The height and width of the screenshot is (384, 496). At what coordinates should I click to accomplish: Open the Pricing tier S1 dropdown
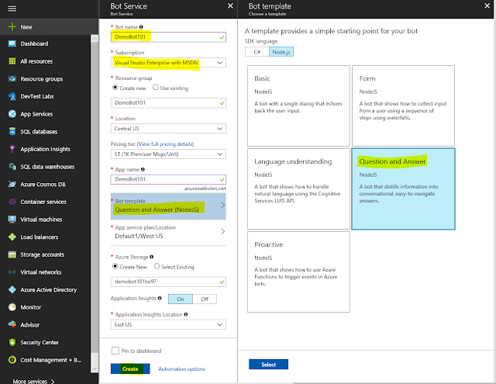pos(168,154)
